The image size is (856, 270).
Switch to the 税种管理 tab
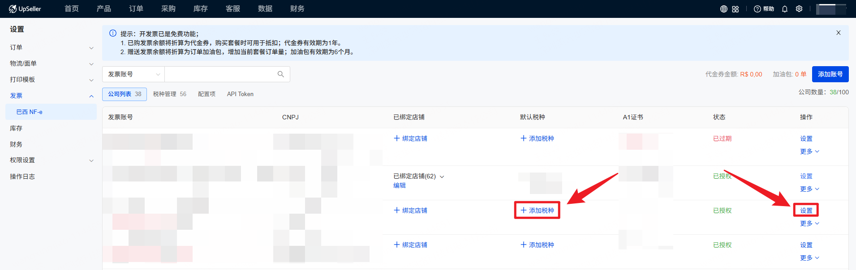click(169, 94)
